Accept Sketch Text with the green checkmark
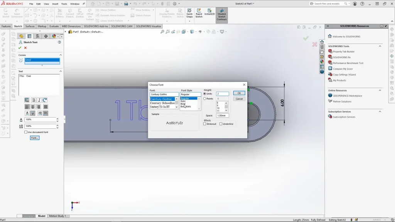The height and width of the screenshot is (222, 395). (20, 48)
